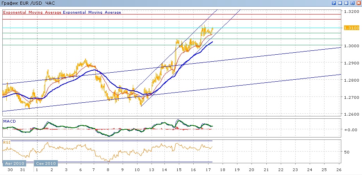The width and height of the screenshot is (362, 175).
Task: Select the Сен 2010 month marker
Action: (46, 163)
